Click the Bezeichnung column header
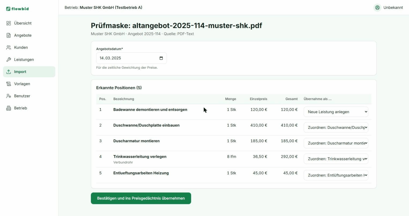409x216 pixels. point(124,99)
